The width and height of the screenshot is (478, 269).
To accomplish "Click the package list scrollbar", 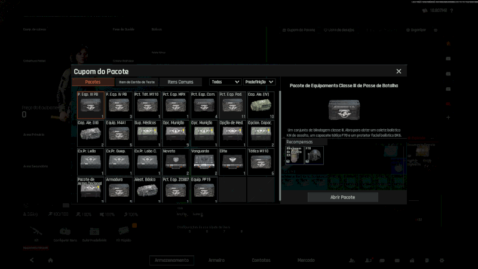I will click(280, 145).
